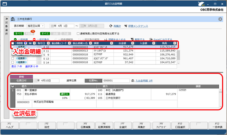
Task: Open the 入出金明細 1件 link
Action: (x=144, y=81)
